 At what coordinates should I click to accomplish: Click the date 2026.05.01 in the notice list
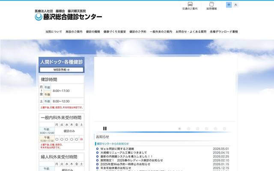(x=221, y=149)
